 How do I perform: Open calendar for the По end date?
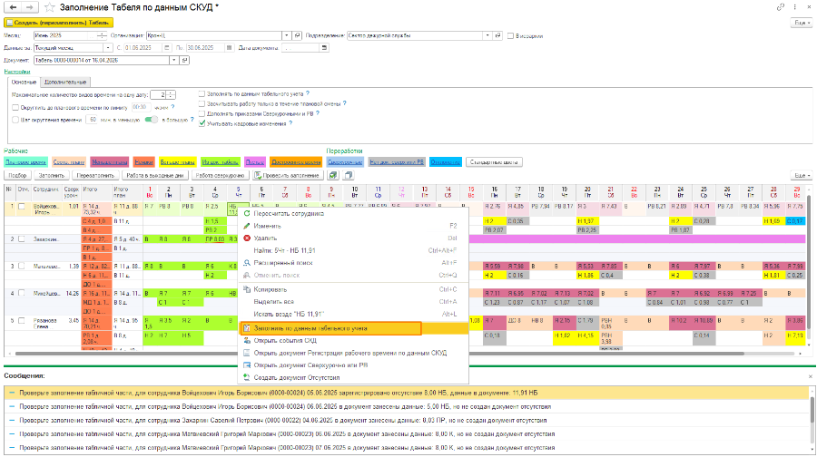pos(230,47)
